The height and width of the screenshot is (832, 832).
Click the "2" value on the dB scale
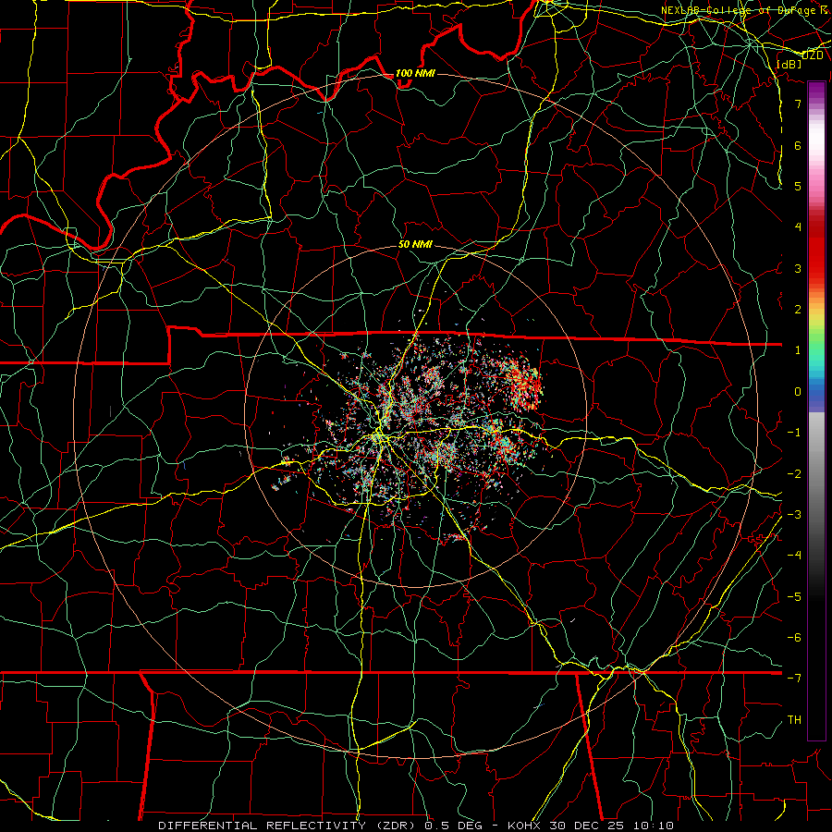798,310
